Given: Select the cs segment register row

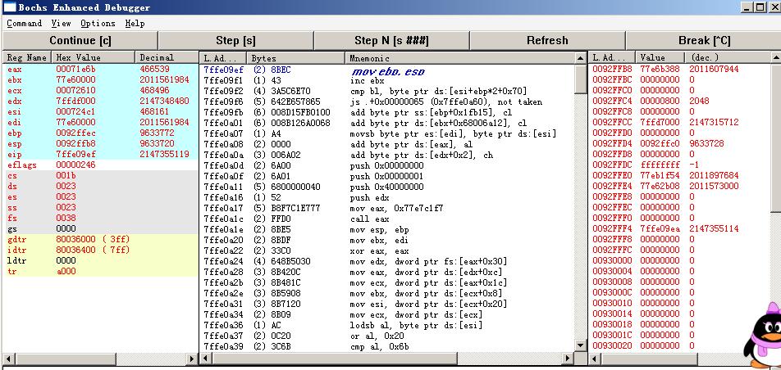Looking at the screenshot, I should point(101,175).
